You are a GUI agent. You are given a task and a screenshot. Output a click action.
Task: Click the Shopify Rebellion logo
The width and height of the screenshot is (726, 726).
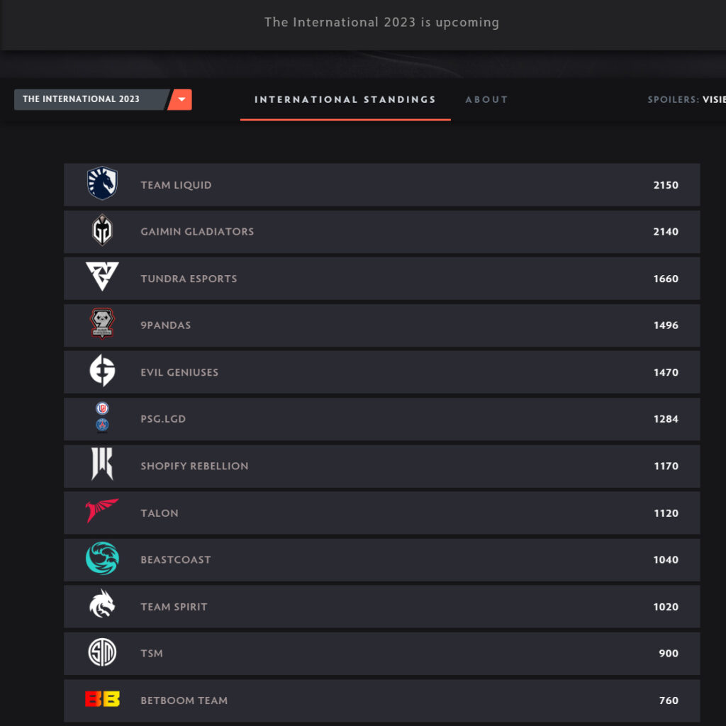[102, 464]
